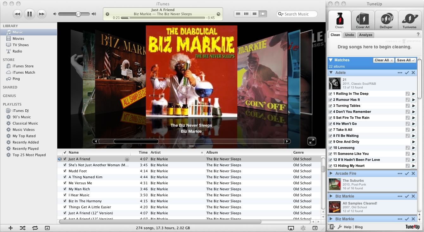Open the Arcade Fire options menu
The width and height of the screenshot is (424, 232).
[400, 174]
